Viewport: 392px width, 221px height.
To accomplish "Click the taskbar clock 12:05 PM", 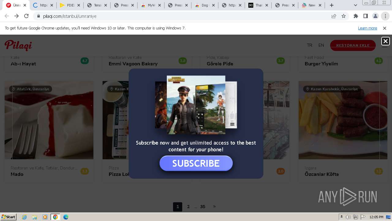I will tap(376, 217).
